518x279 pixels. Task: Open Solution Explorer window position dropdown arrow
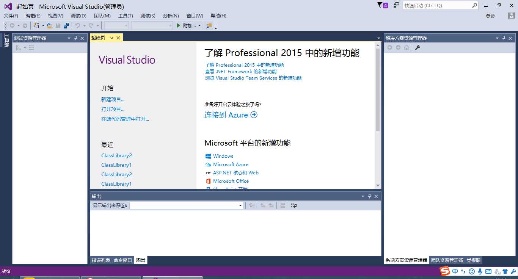[x=497, y=38]
